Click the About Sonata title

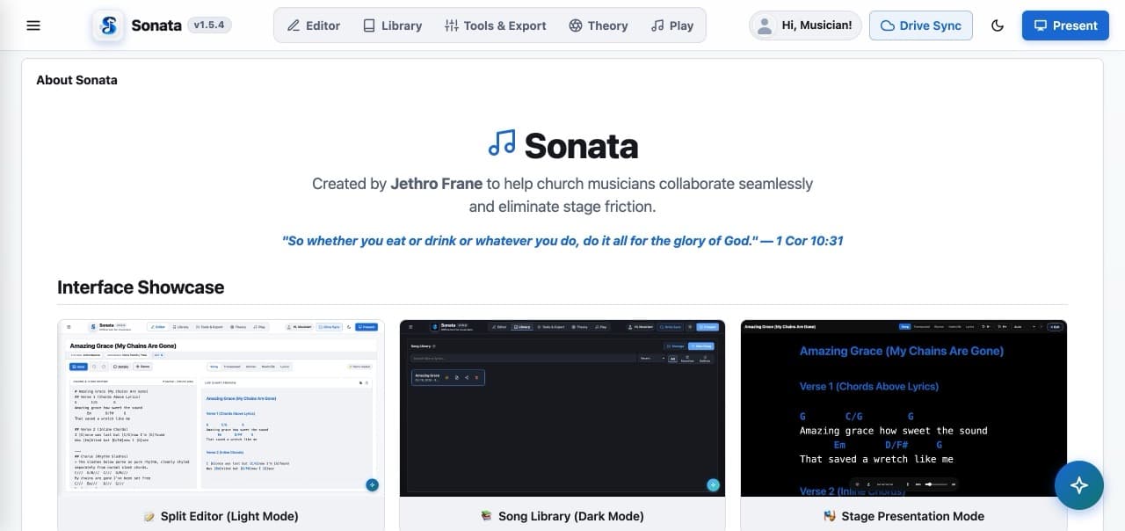76,80
